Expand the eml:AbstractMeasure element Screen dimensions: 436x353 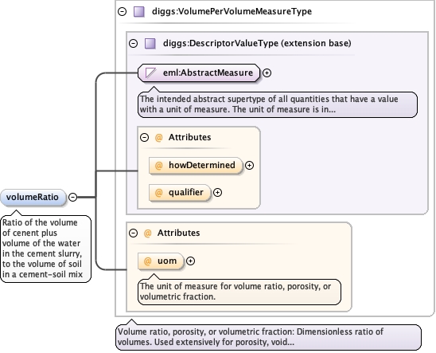pyautogui.click(x=267, y=73)
